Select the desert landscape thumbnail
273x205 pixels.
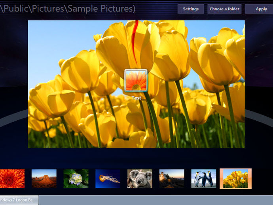pyautogui.click(x=44, y=179)
